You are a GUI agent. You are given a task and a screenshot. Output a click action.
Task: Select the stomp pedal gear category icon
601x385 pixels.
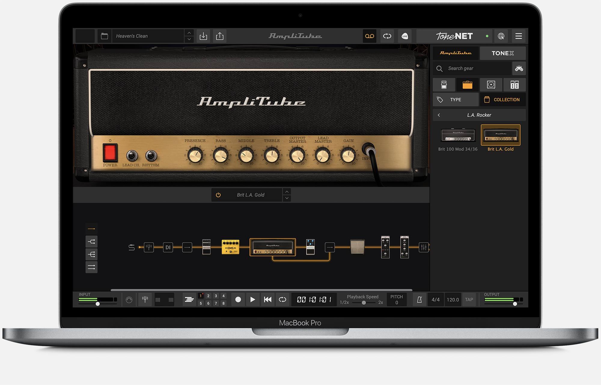444,85
